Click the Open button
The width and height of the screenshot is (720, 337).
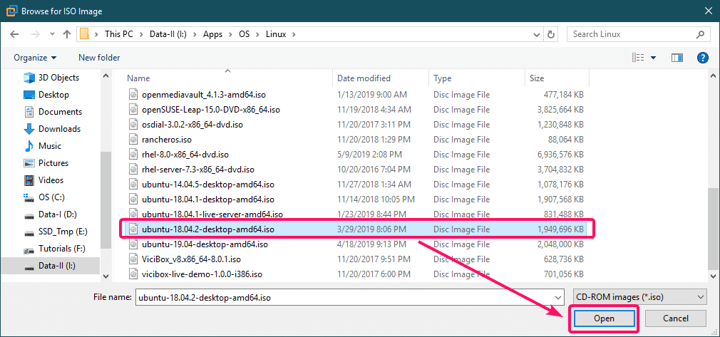(x=603, y=318)
